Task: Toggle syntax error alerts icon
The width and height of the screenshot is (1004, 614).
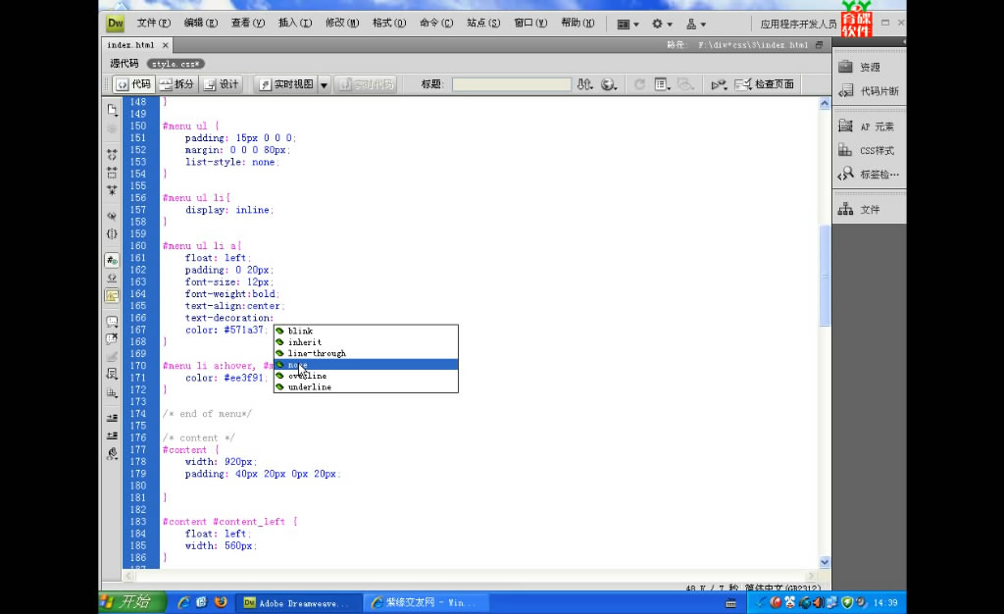Action: (112, 296)
